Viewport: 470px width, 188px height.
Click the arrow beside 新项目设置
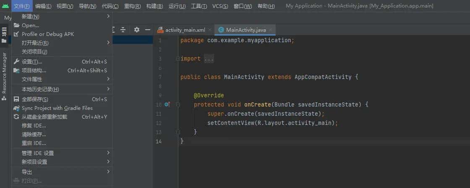point(108,162)
